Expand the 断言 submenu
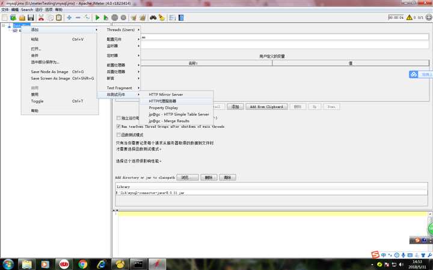Screen dimensions: 433x270 click(x=119, y=78)
